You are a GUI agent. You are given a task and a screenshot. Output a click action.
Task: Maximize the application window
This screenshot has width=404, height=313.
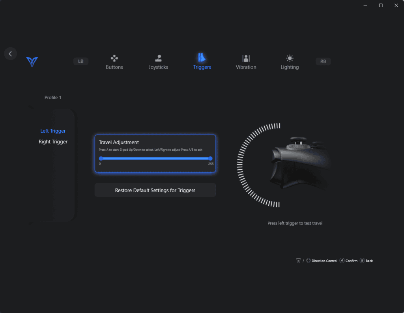(x=381, y=5)
